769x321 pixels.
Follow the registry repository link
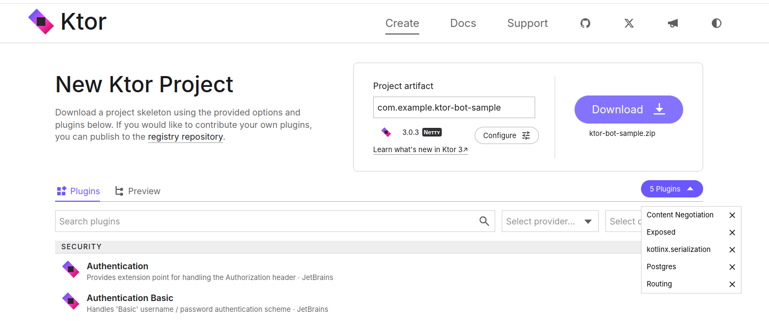pyautogui.click(x=185, y=136)
